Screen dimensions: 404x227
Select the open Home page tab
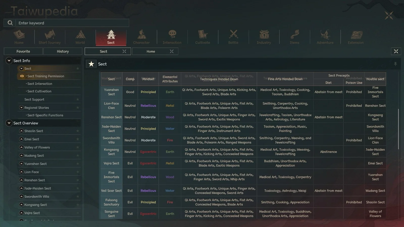151,51
